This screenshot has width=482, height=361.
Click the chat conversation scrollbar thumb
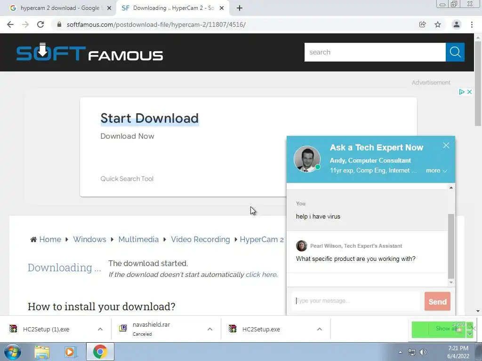(x=451, y=245)
